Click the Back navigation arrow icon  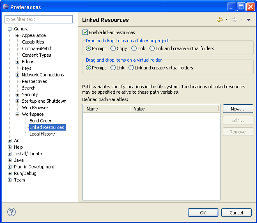click(220, 20)
